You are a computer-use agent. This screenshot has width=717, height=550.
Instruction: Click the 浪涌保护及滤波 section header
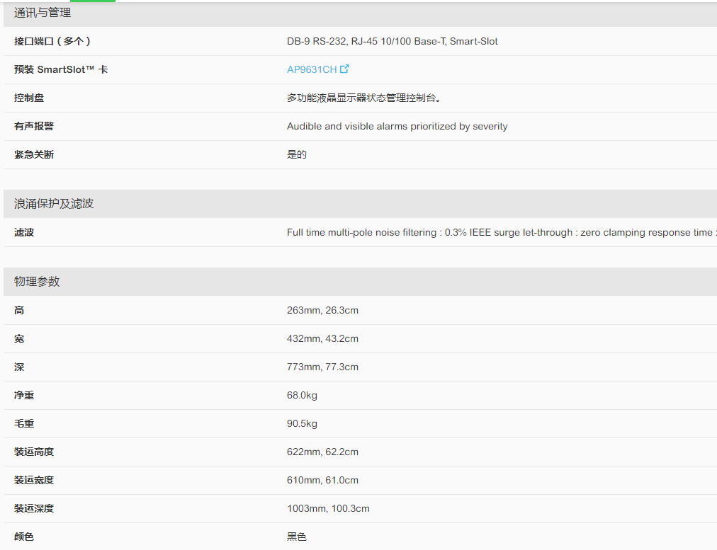tap(54, 204)
